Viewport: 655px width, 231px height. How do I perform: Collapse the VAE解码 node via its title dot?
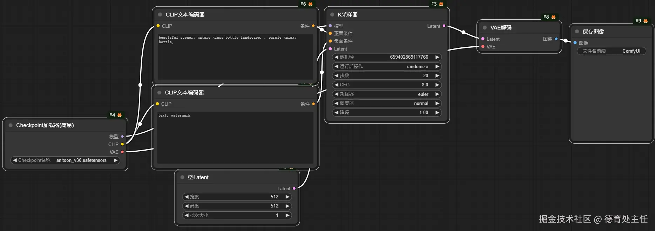(485, 28)
